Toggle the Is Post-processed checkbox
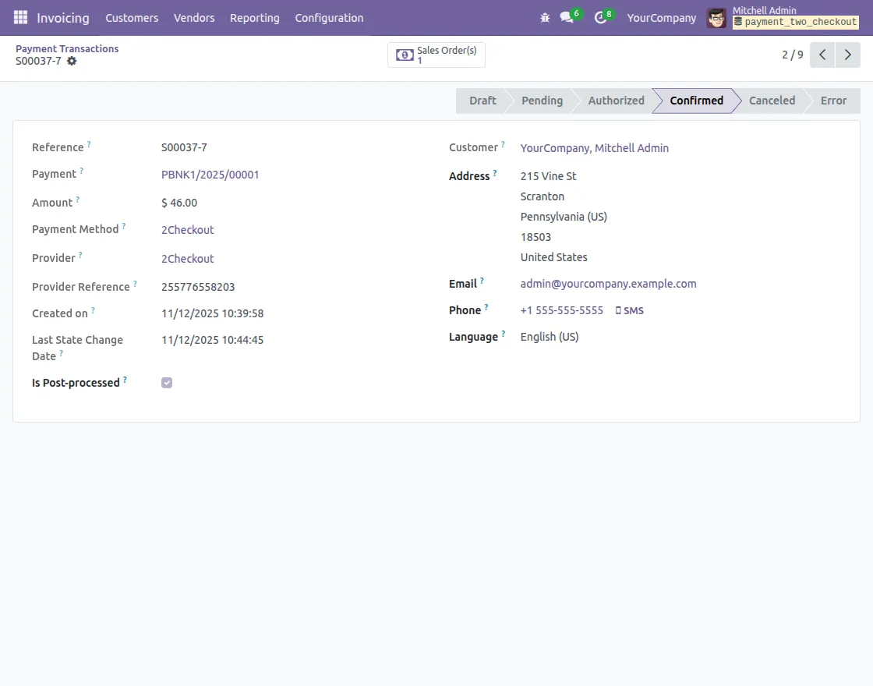The height and width of the screenshot is (686, 873). point(167,382)
